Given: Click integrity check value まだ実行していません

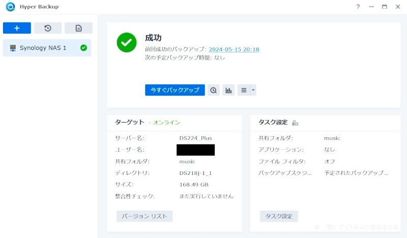Looking at the screenshot, I should click(x=207, y=196).
